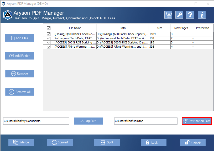The height and width of the screenshot is (151, 214).
Task: Click size value 395
Action: coord(152,47)
